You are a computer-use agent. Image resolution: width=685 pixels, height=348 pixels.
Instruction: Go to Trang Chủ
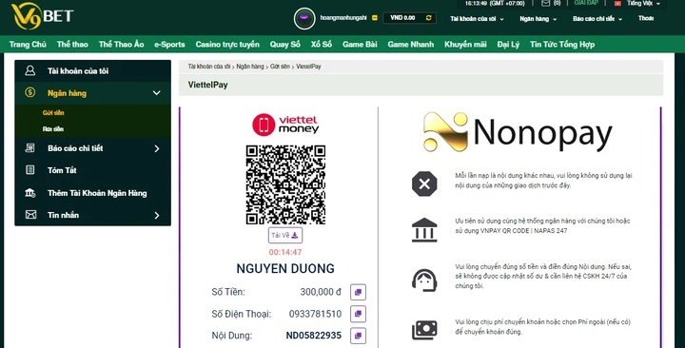click(28, 44)
